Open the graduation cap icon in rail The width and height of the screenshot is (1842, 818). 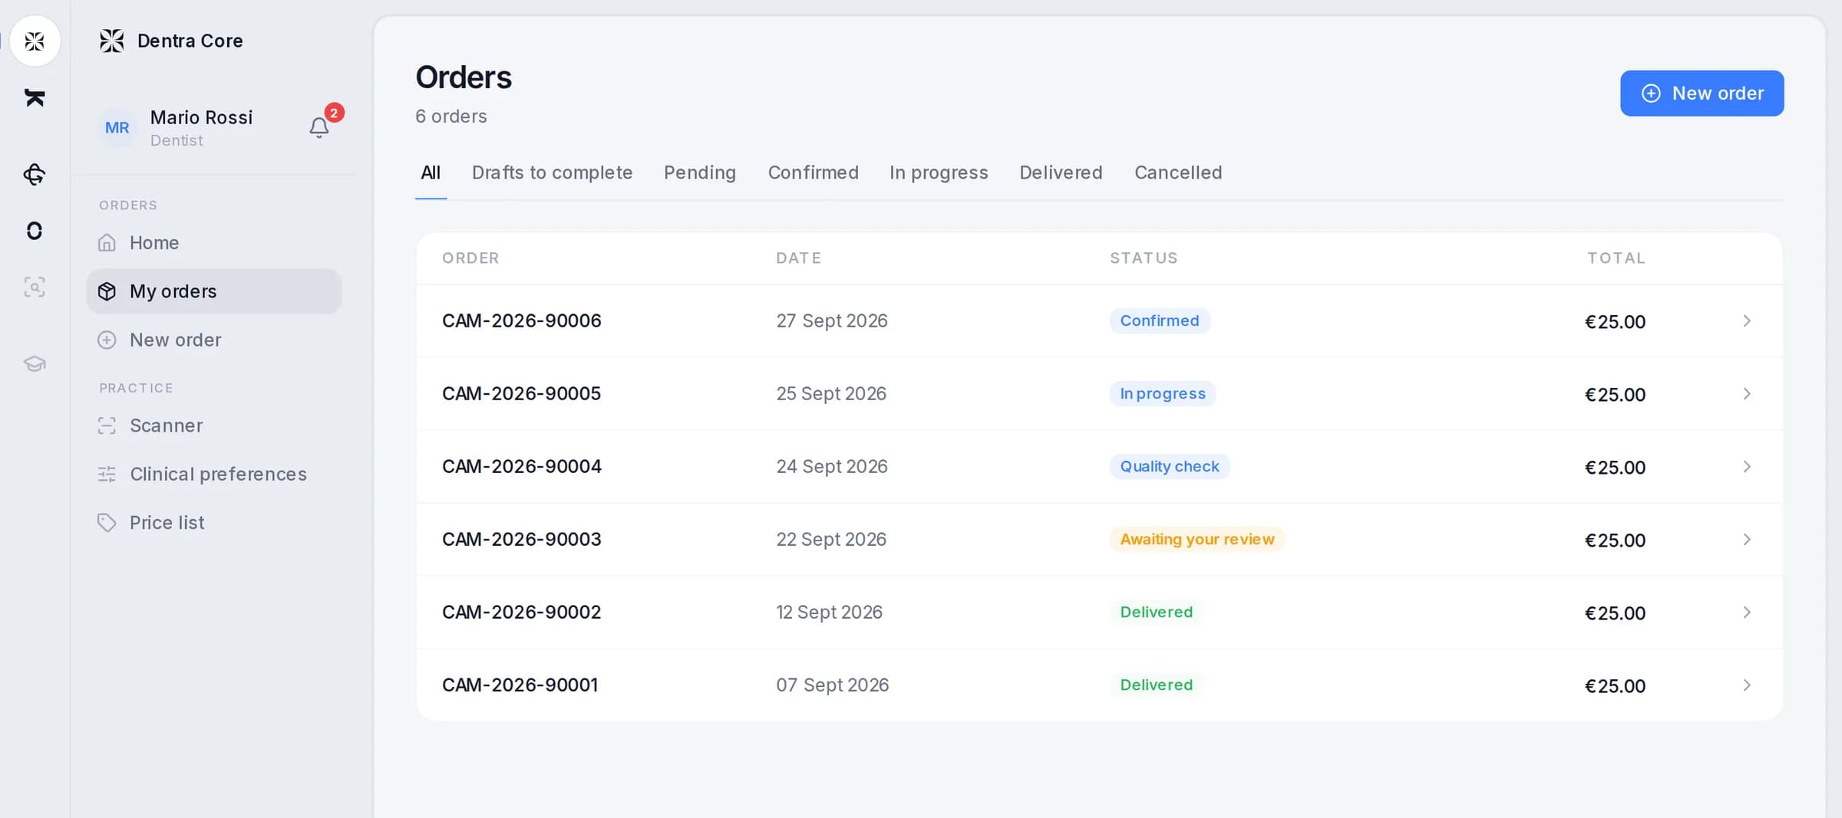point(35,363)
